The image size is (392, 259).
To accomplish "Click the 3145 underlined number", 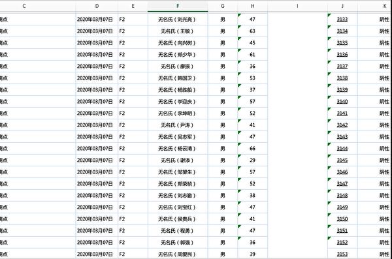I will (342, 160).
